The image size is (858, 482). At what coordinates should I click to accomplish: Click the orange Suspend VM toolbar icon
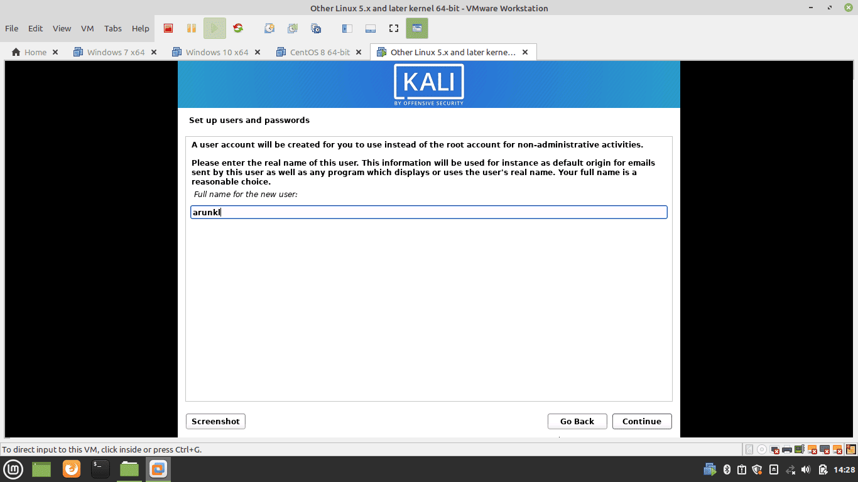(192, 28)
